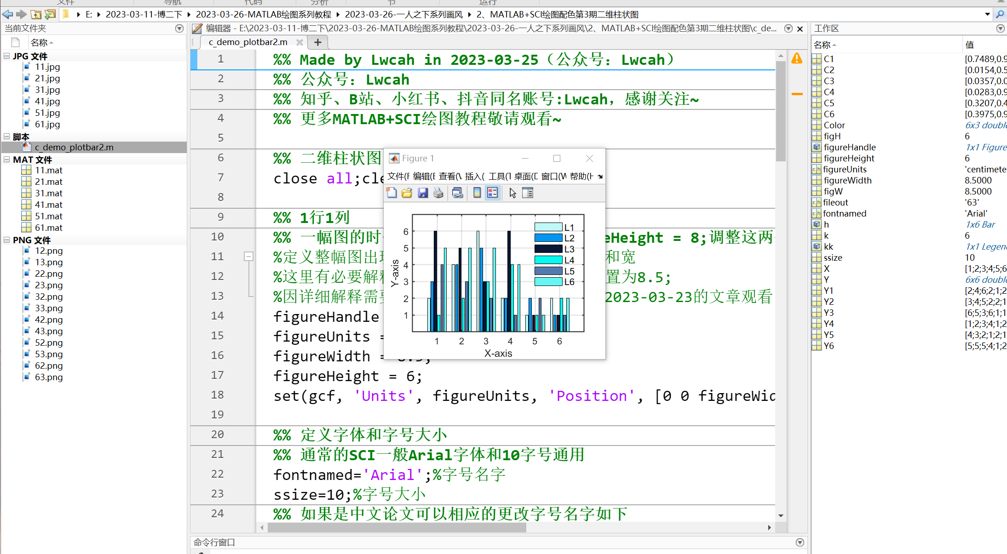The width and height of the screenshot is (1007, 554).
Task: Save Figure 1 using the save icon
Action: [x=423, y=193]
